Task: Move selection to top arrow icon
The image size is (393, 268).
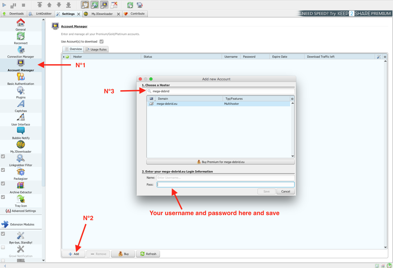Action: (40, 5)
